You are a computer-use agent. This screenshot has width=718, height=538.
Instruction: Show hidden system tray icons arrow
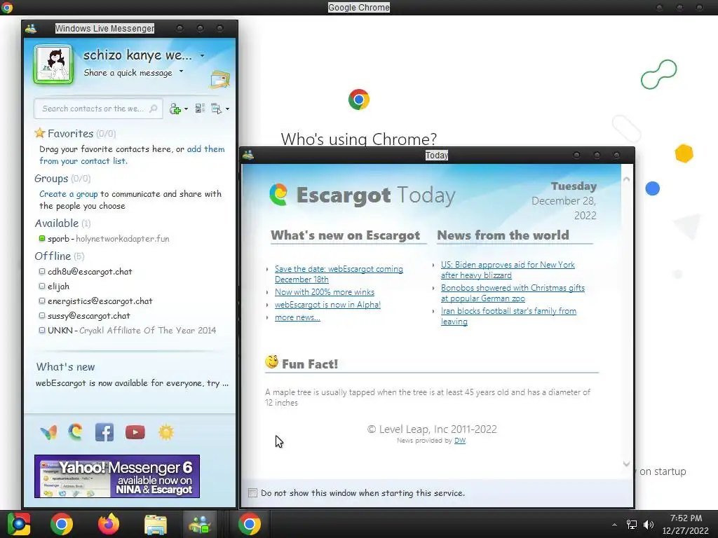[614, 525]
